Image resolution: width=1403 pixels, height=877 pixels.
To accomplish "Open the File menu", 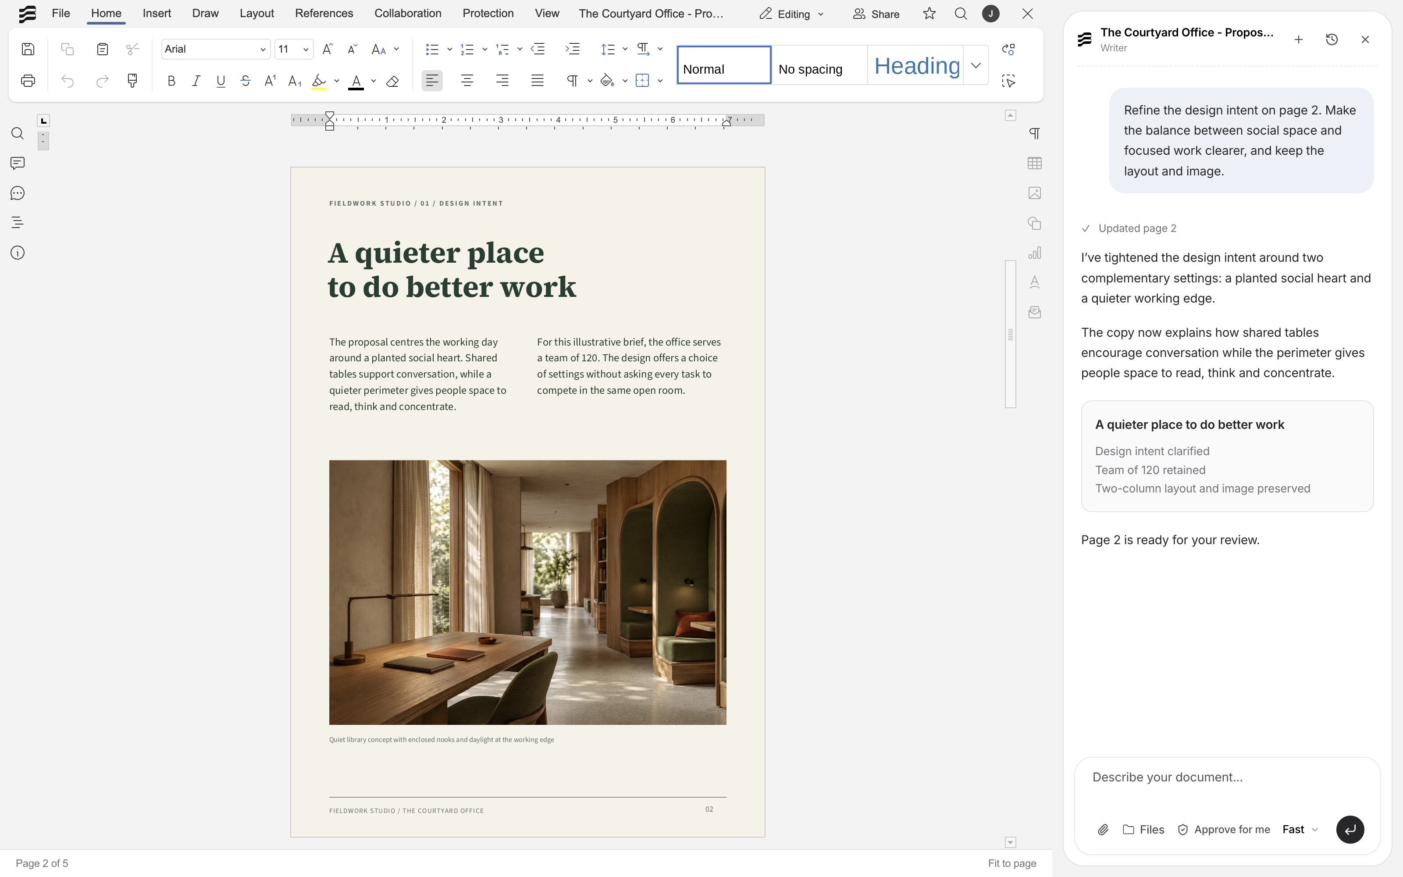I will point(61,13).
